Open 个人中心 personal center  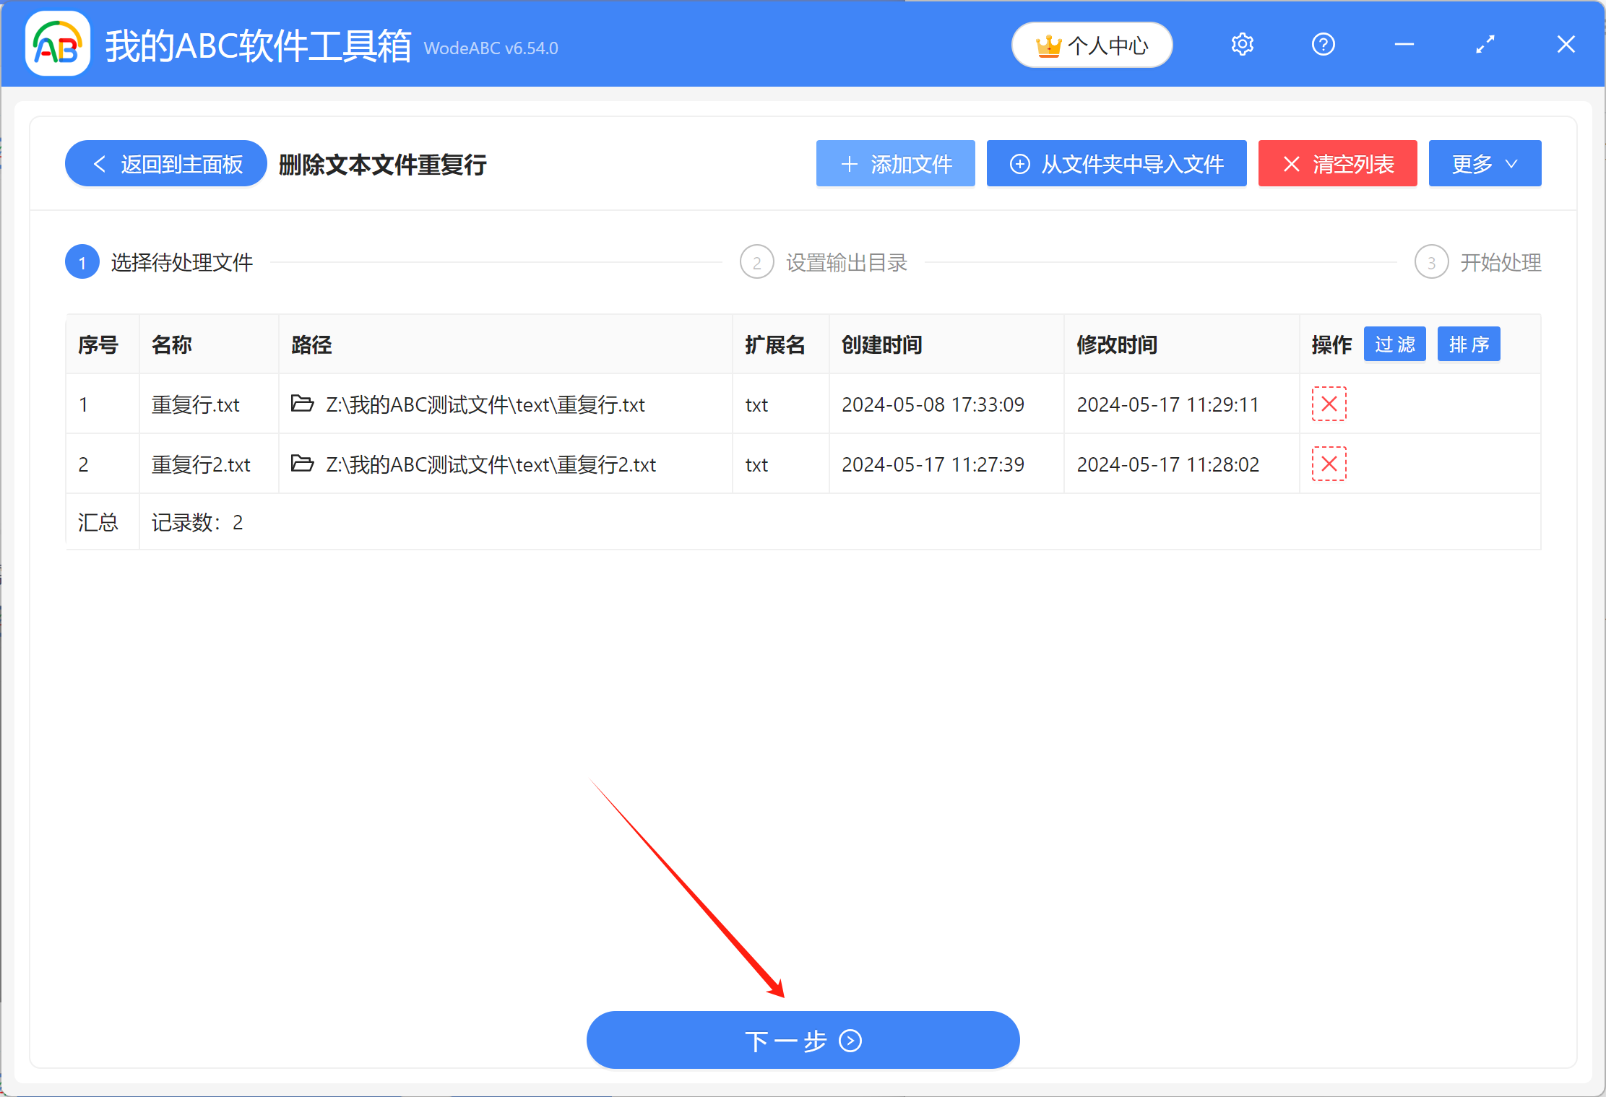pos(1091,44)
